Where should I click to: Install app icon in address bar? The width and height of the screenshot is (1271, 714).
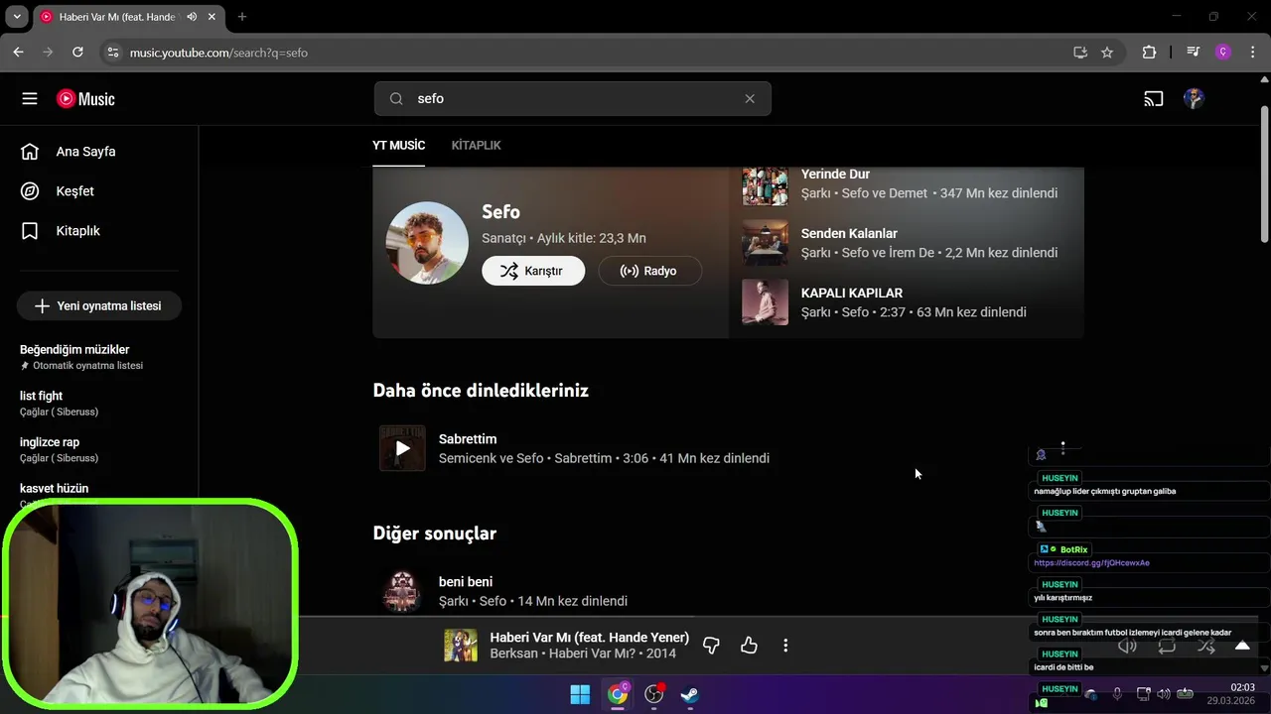(x=1080, y=53)
